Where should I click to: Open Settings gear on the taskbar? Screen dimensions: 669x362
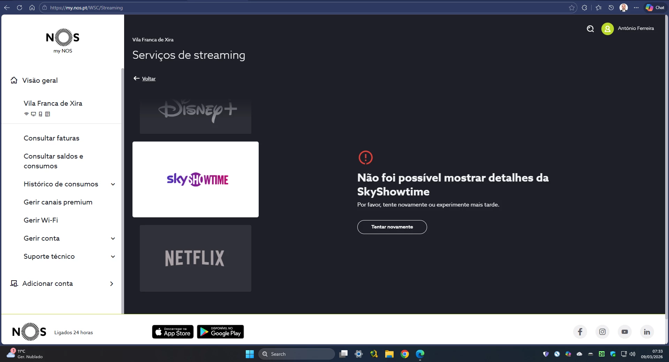(x=359, y=354)
